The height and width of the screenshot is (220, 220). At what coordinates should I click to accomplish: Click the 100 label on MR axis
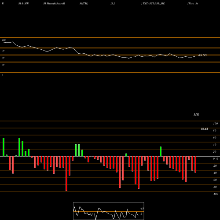(215, 124)
